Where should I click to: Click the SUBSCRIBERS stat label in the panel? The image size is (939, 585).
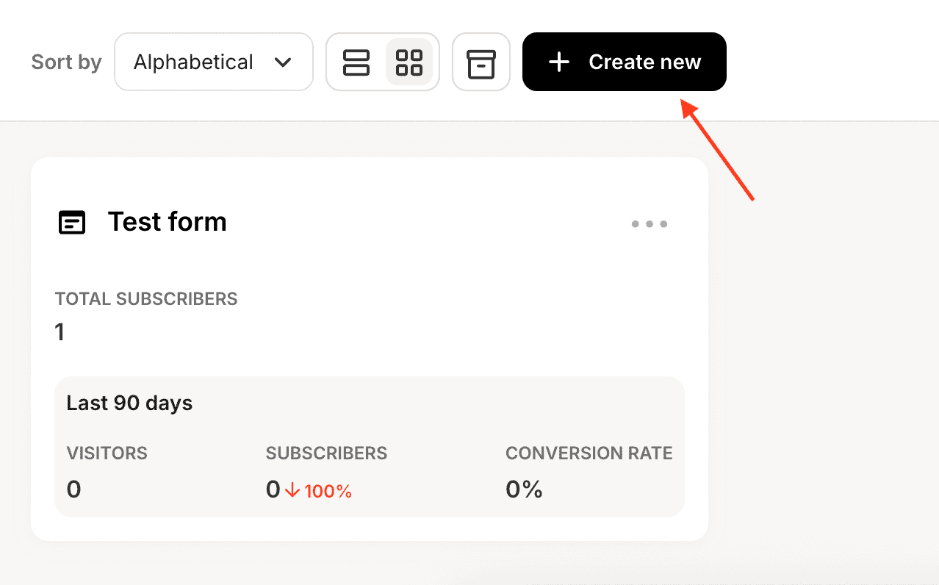326,453
